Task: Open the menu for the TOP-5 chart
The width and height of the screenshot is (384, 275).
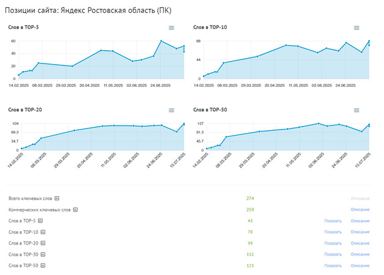Action: point(172,28)
